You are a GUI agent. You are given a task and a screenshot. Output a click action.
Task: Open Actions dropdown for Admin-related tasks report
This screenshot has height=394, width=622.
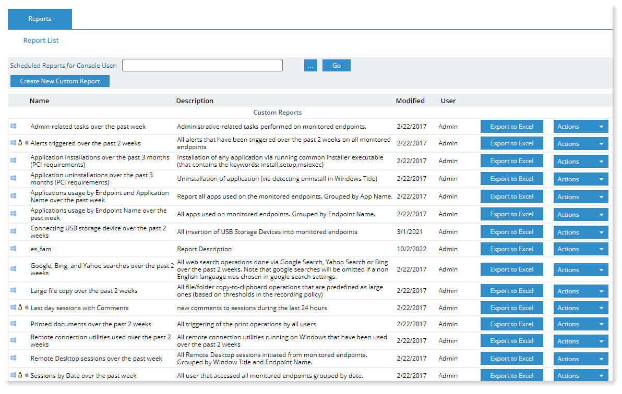click(580, 127)
